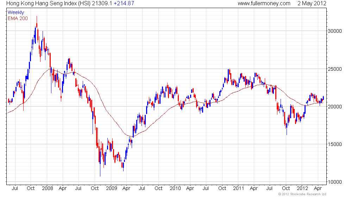Image resolution: width=345 pixels, height=197 pixels.
Task: Click the 25000 price axis label
Action: (x=335, y=69)
